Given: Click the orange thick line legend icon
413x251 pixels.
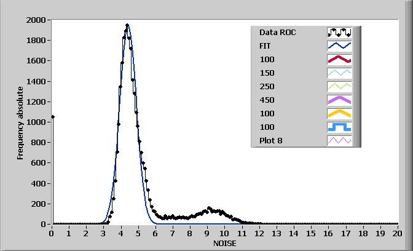Looking at the screenshot, I should coord(339,113).
